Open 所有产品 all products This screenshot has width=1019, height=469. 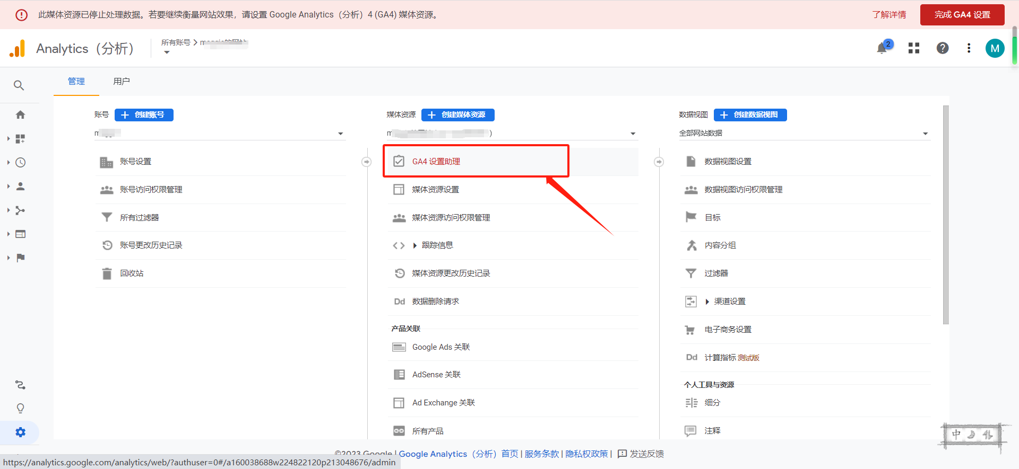[513, 431]
